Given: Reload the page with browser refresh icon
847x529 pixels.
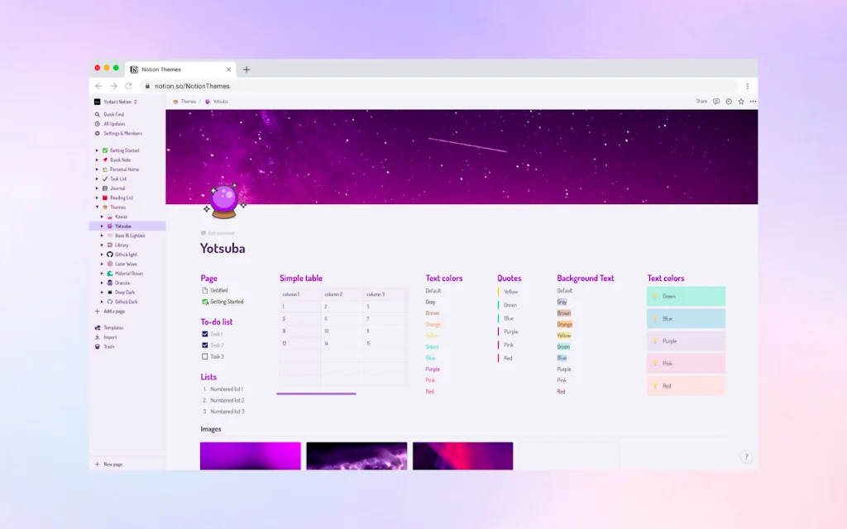Looking at the screenshot, I should 128,86.
